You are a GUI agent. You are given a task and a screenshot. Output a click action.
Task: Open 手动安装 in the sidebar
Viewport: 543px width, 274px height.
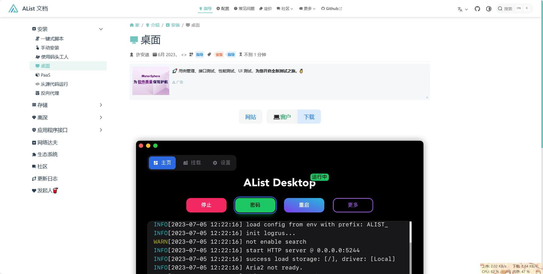47,48
